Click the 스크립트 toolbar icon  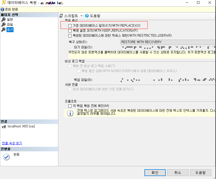(x=61, y=15)
